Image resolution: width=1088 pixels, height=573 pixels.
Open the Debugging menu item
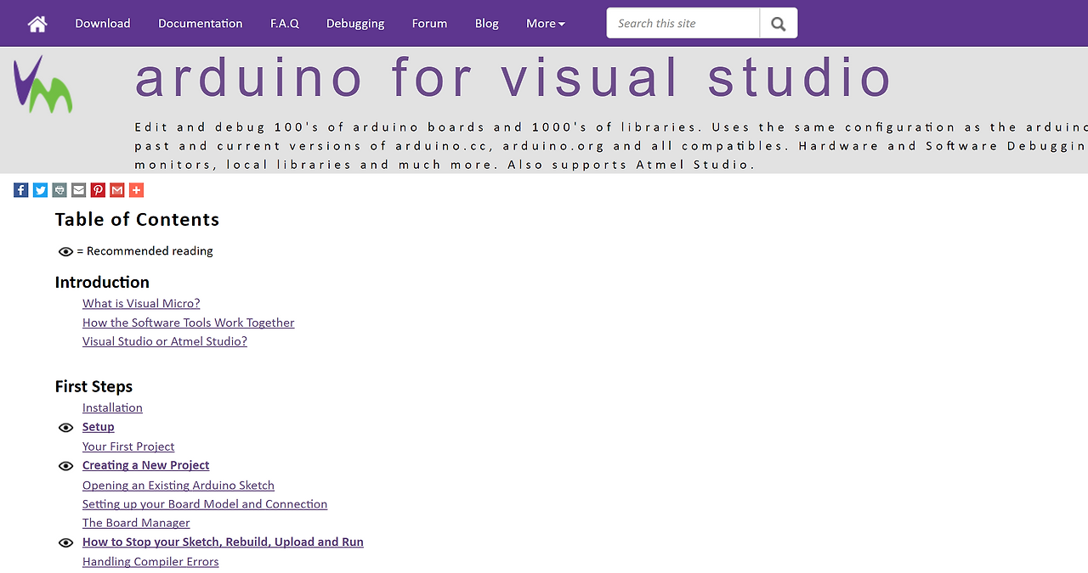pos(355,24)
